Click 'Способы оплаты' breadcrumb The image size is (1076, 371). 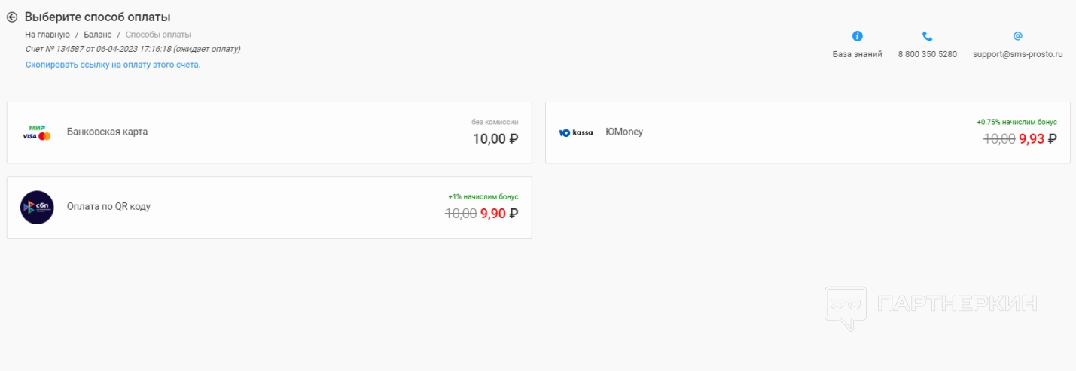coord(158,35)
